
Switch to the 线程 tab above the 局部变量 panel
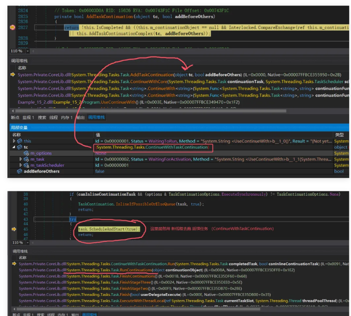coord(54,117)
